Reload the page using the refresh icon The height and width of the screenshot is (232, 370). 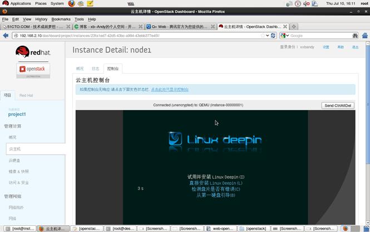tap(273, 35)
